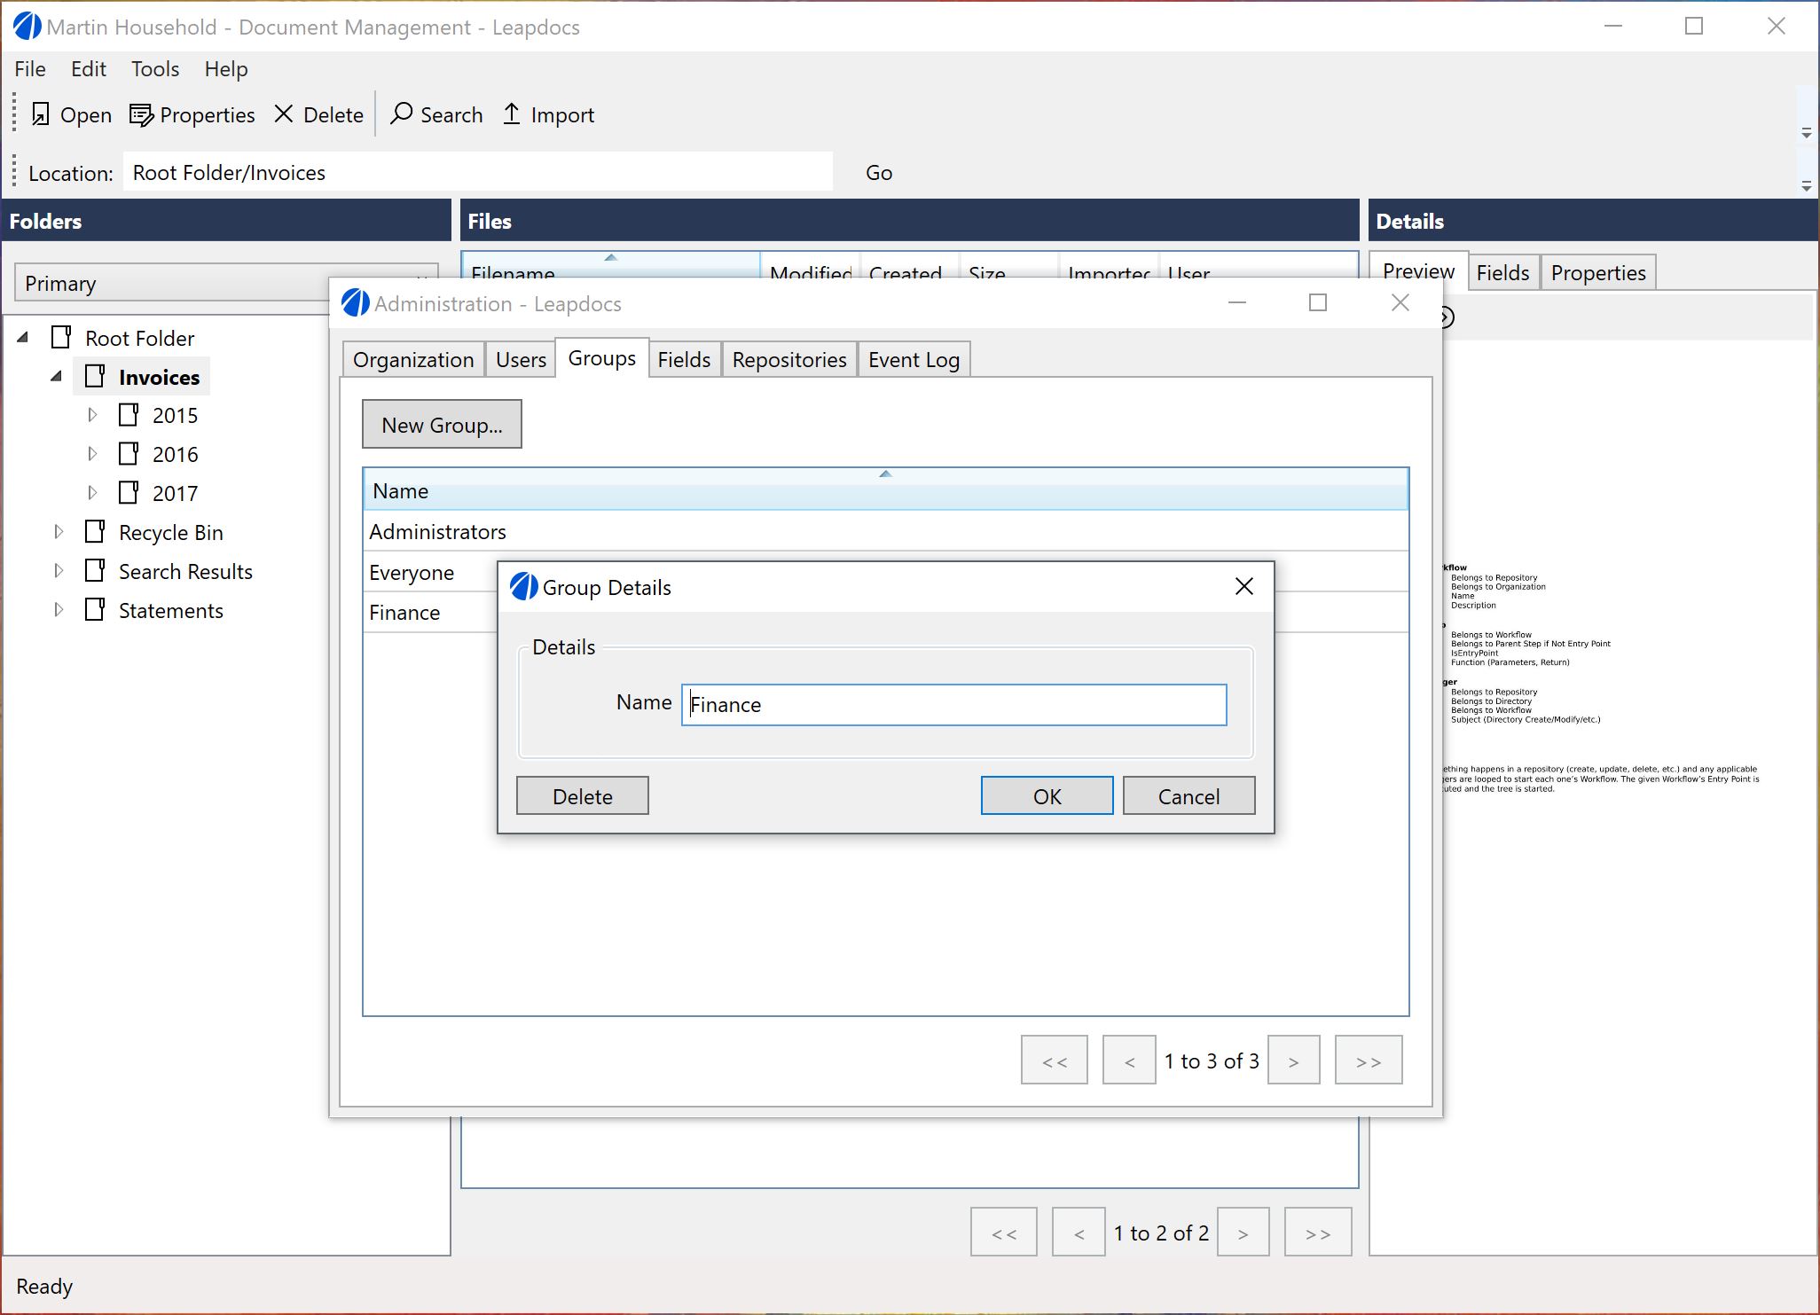Click the group Name input field
The height and width of the screenshot is (1315, 1820).
[954, 704]
